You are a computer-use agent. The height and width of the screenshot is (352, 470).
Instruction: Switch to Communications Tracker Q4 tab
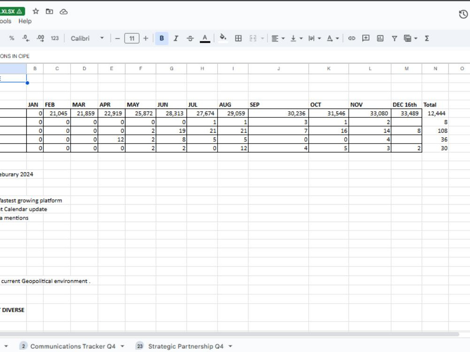(73, 346)
